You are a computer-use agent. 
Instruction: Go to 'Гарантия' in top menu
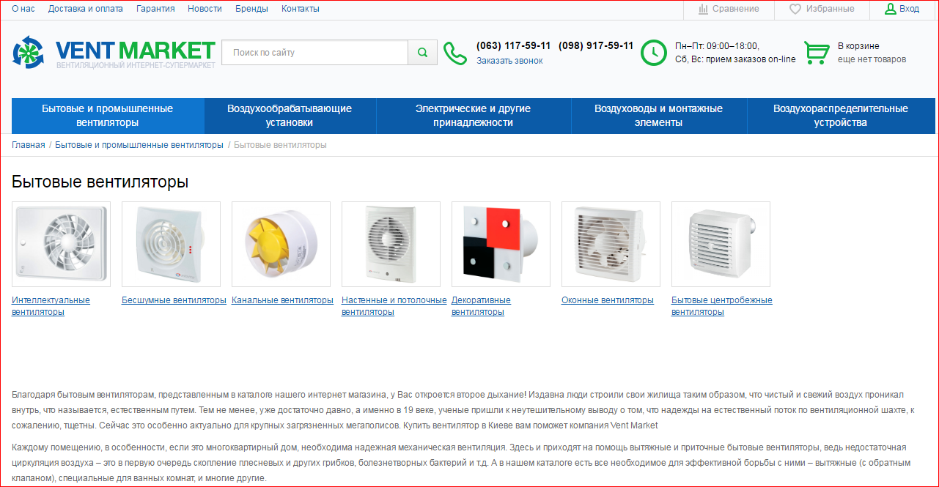coord(155,9)
